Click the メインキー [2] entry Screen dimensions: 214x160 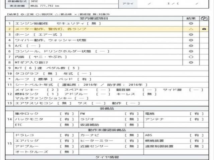37,90
